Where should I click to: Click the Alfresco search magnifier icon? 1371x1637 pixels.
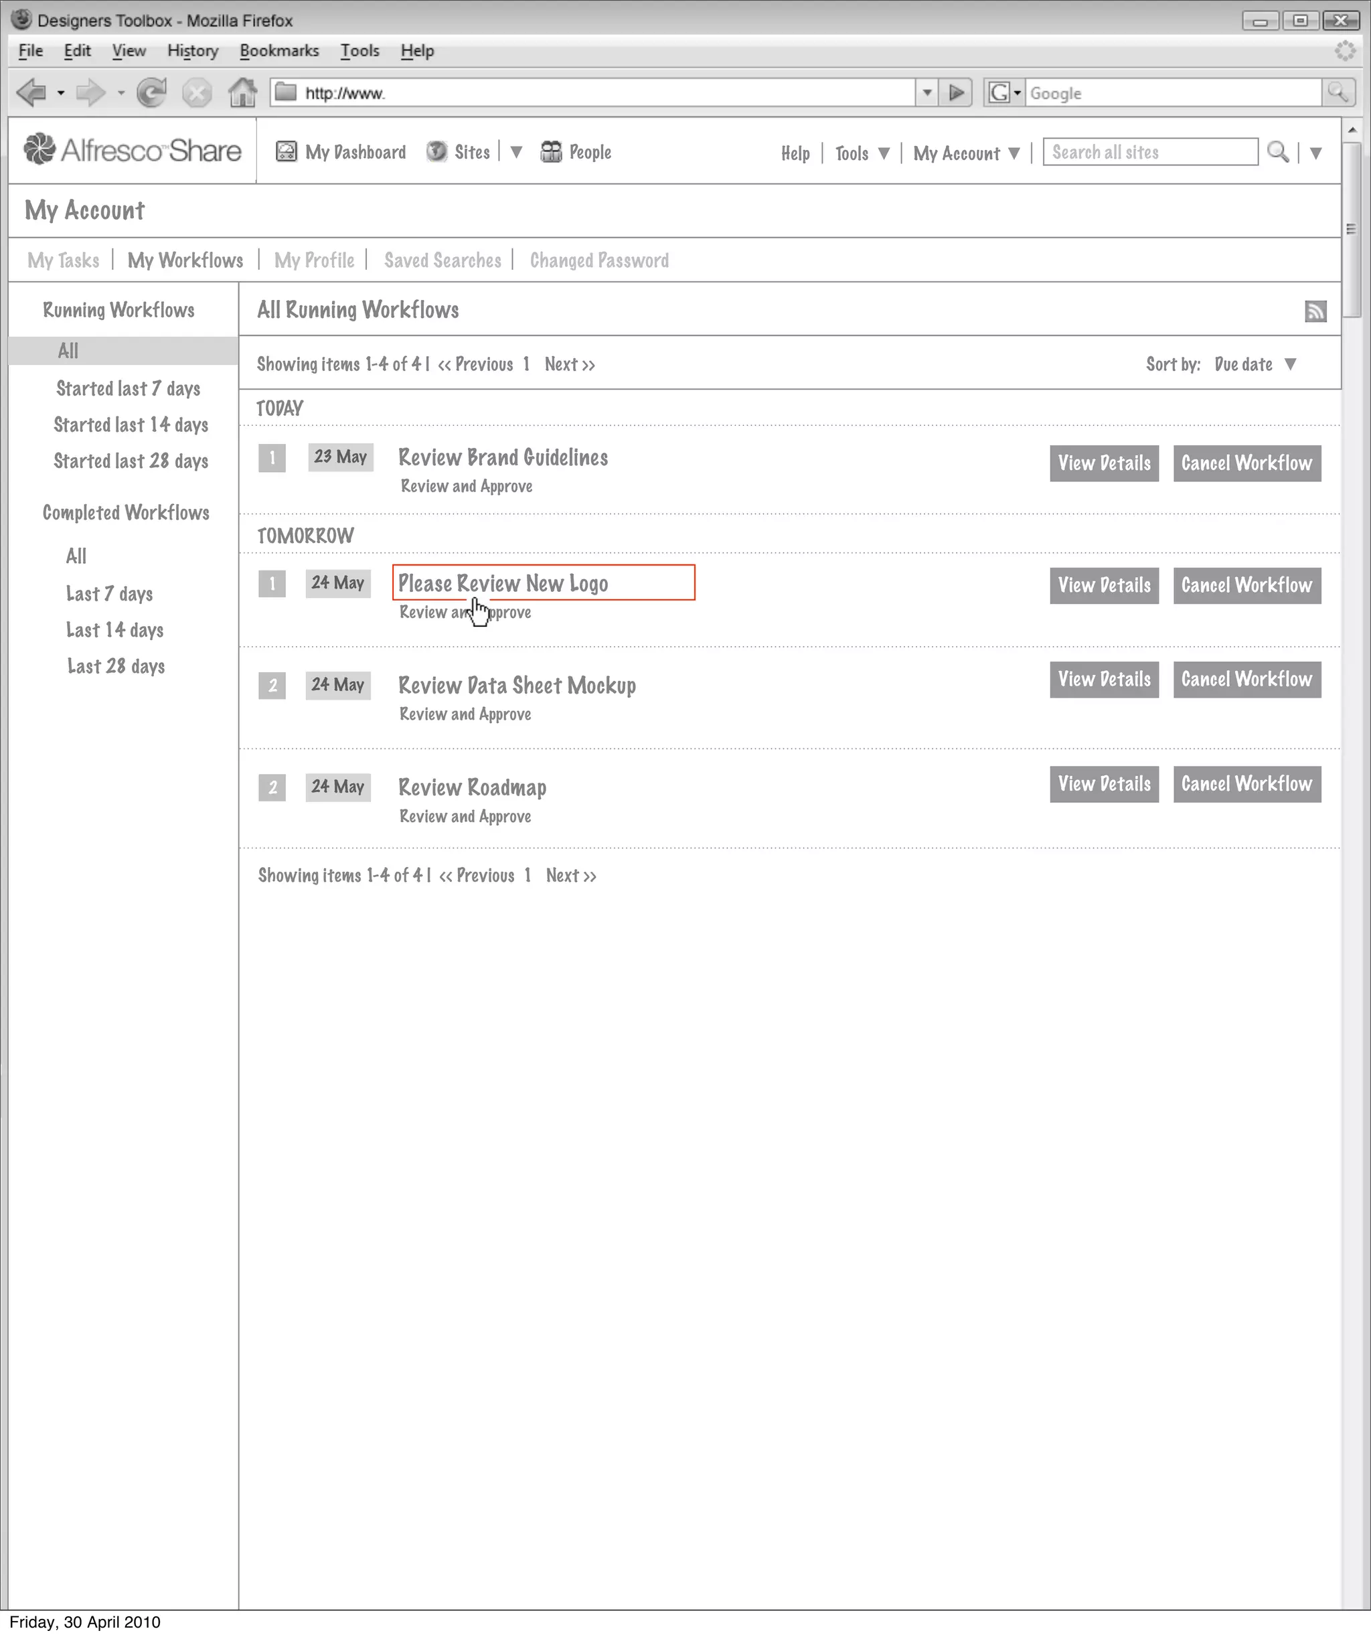(1277, 152)
